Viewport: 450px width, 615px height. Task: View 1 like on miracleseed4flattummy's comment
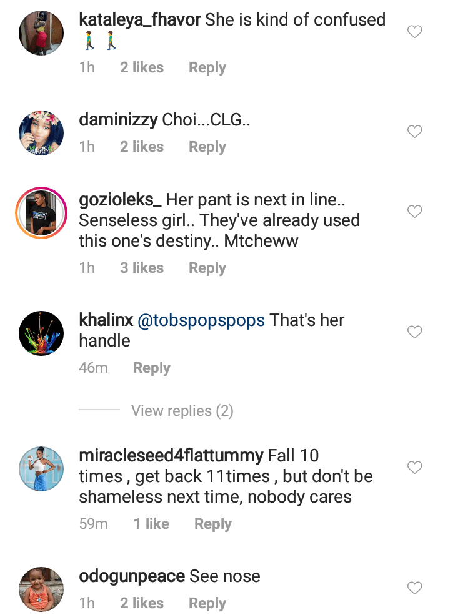tap(151, 524)
